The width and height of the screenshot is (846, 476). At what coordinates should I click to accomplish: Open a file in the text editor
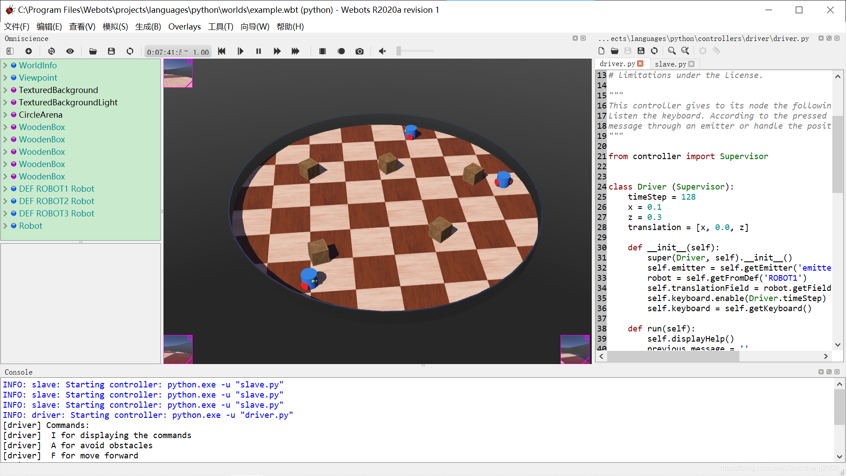[615, 51]
